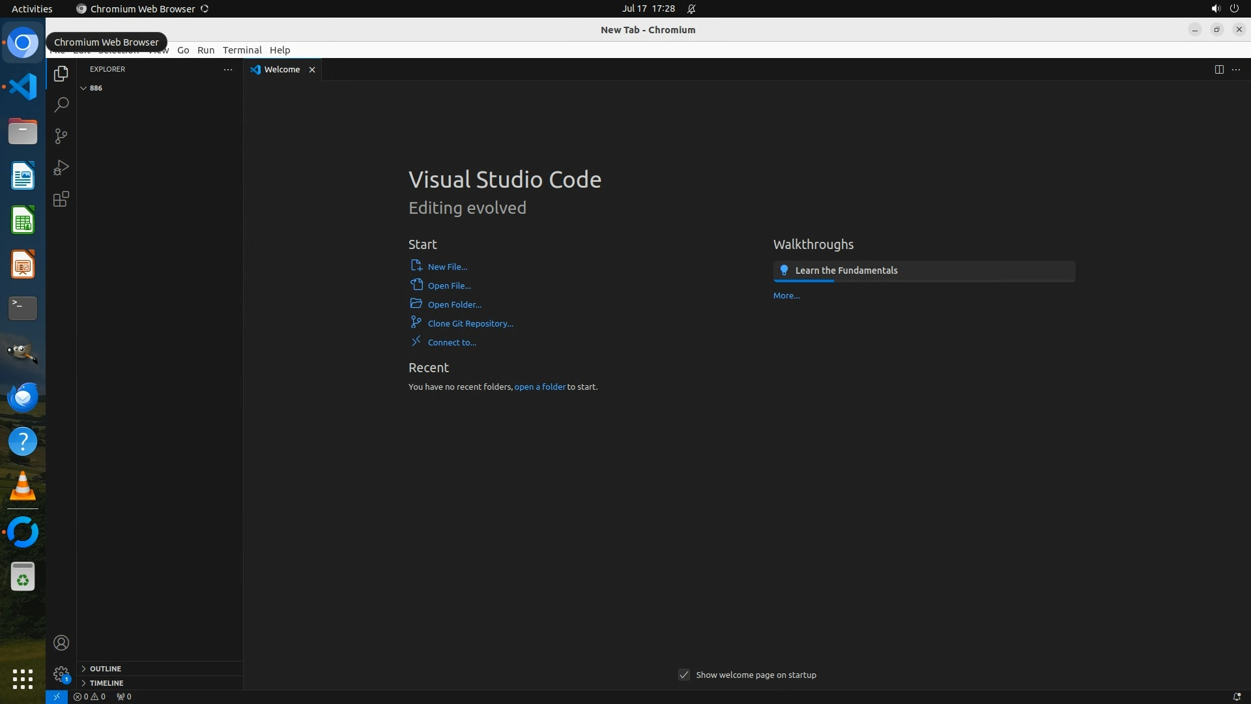
Task: Open the Run menu
Action: tap(206, 50)
